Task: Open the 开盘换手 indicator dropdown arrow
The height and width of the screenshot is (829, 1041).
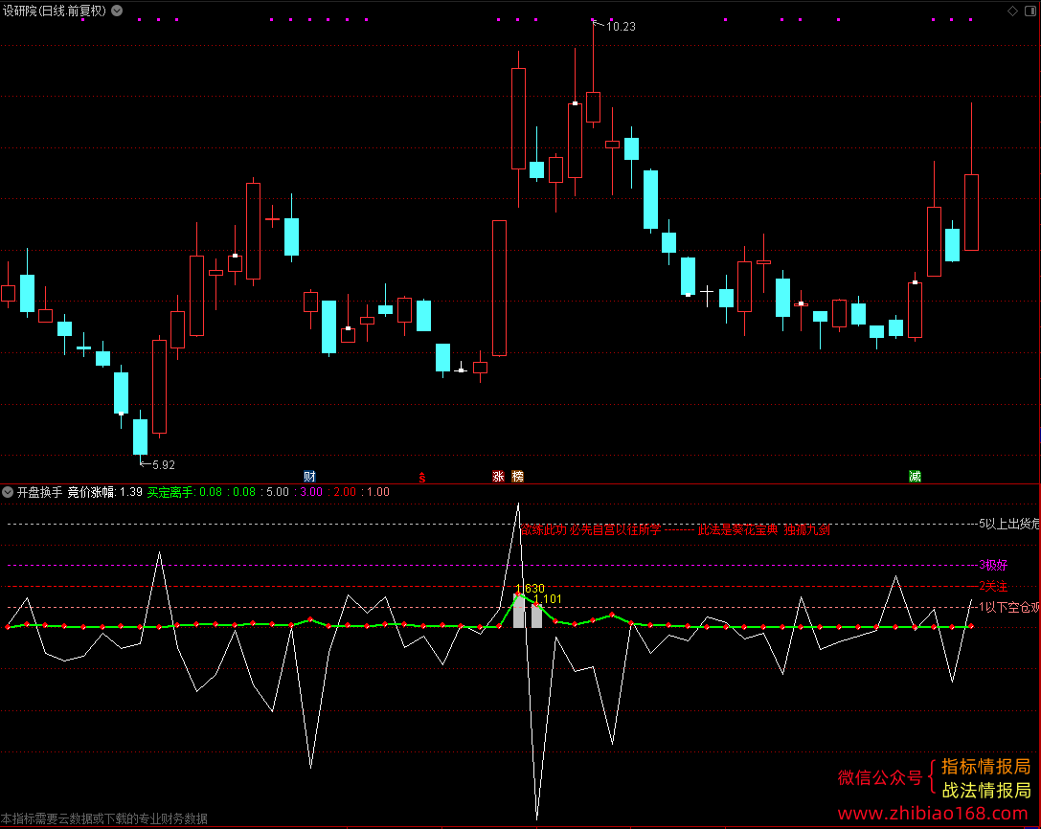Action: coord(8,492)
